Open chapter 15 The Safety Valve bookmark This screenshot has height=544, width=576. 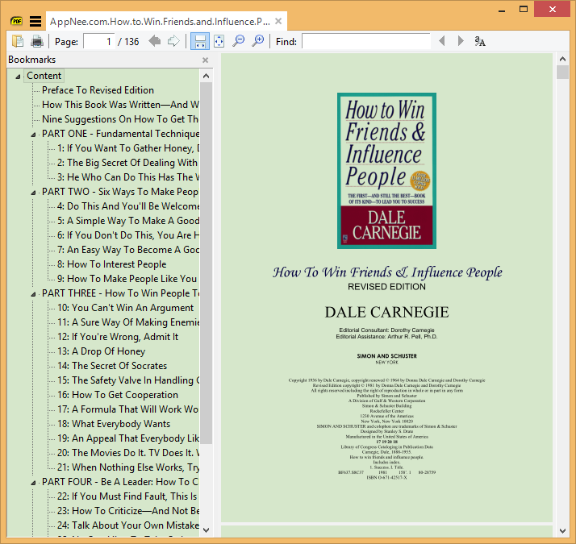pyautogui.click(x=127, y=380)
